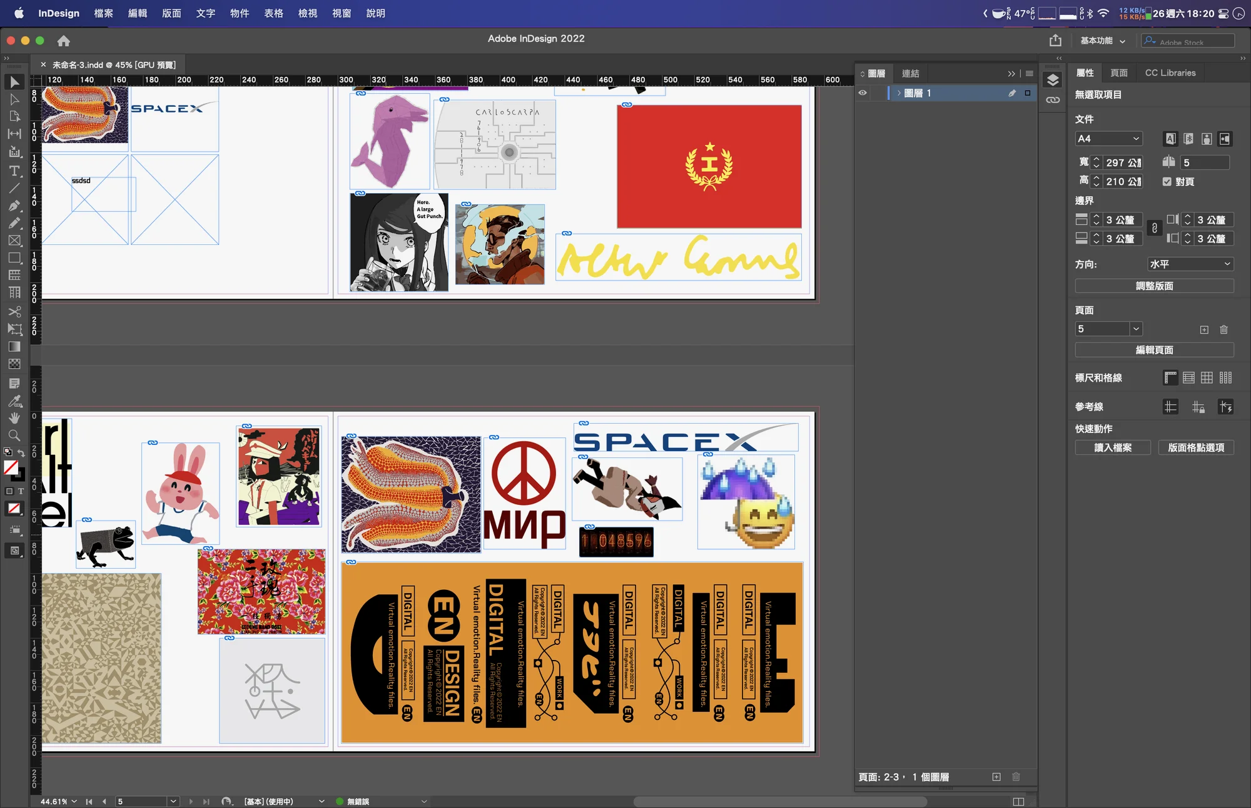Open Layers panel options menu
This screenshot has width=1251, height=808.
tap(1030, 74)
